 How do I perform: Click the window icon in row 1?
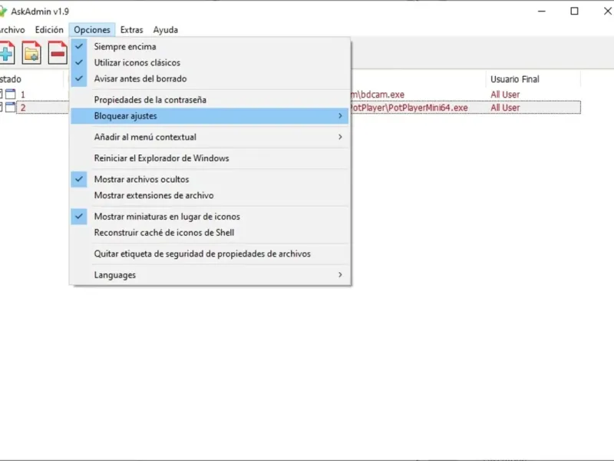(x=11, y=94)
